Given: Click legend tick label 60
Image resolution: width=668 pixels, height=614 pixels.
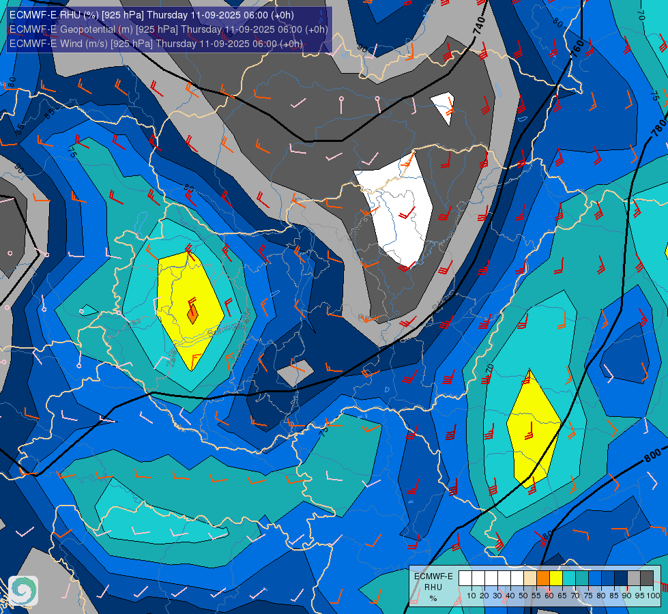Looking at the screenshot, I should [549, 596].
